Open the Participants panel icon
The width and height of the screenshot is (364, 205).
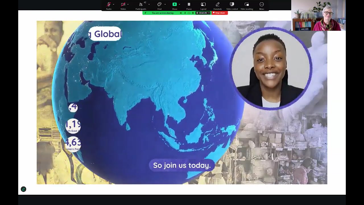(141, 4)
